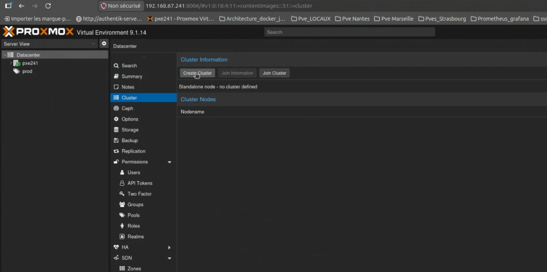Click the prod tag icon
Viewport: 547px width, 272px height.
click(16, 71)
